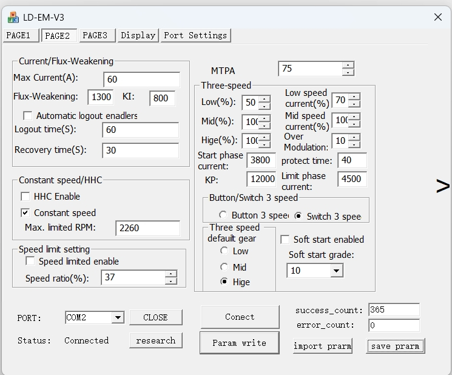
Task: Choose Mid as default gear
Action: tap(224, 267)
